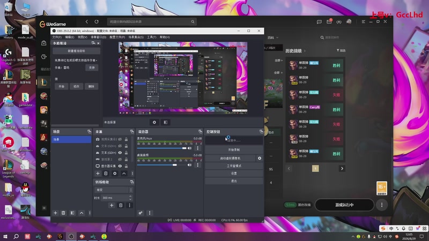Image resolution: width=429 pixels, height=241 pixels.
Task: Open filters icon beside preview gear
Action: (x=166, y=122)
